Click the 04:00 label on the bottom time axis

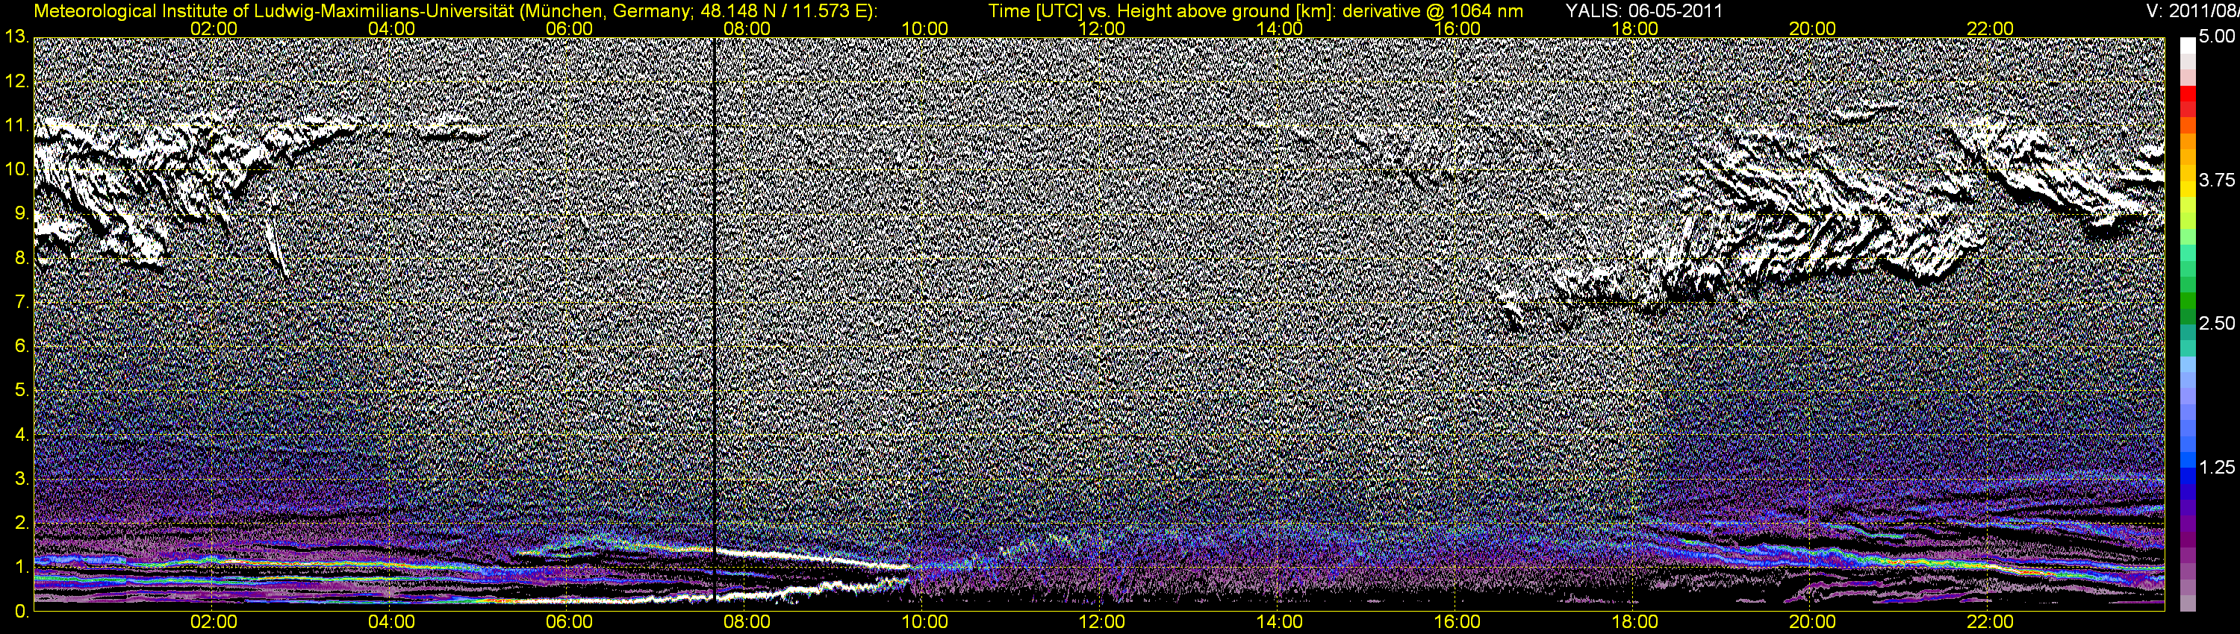[x=391, y=623]
